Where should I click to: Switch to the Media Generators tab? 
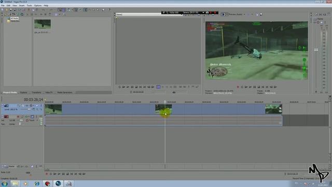65,92
